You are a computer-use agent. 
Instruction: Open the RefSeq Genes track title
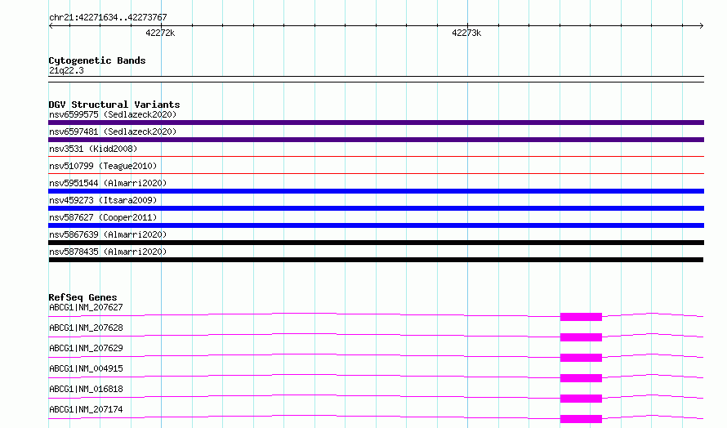pos(83,297)
